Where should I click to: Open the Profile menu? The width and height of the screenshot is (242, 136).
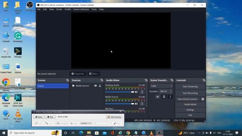68,9
